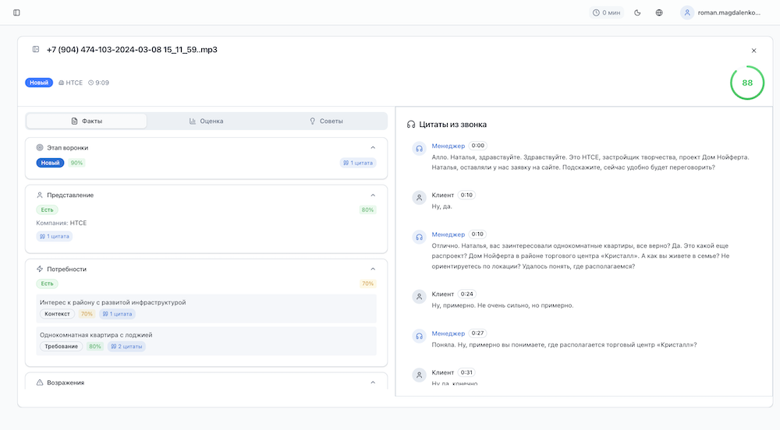
Task: Switch to dark mode moon icon
Action: pyautogui.click(x=637, y=12)
